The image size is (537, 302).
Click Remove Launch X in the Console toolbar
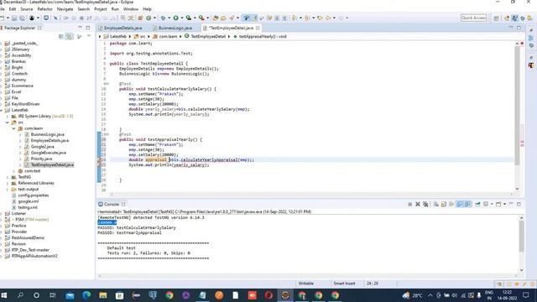pyautogui.click(x=418, y=204)
